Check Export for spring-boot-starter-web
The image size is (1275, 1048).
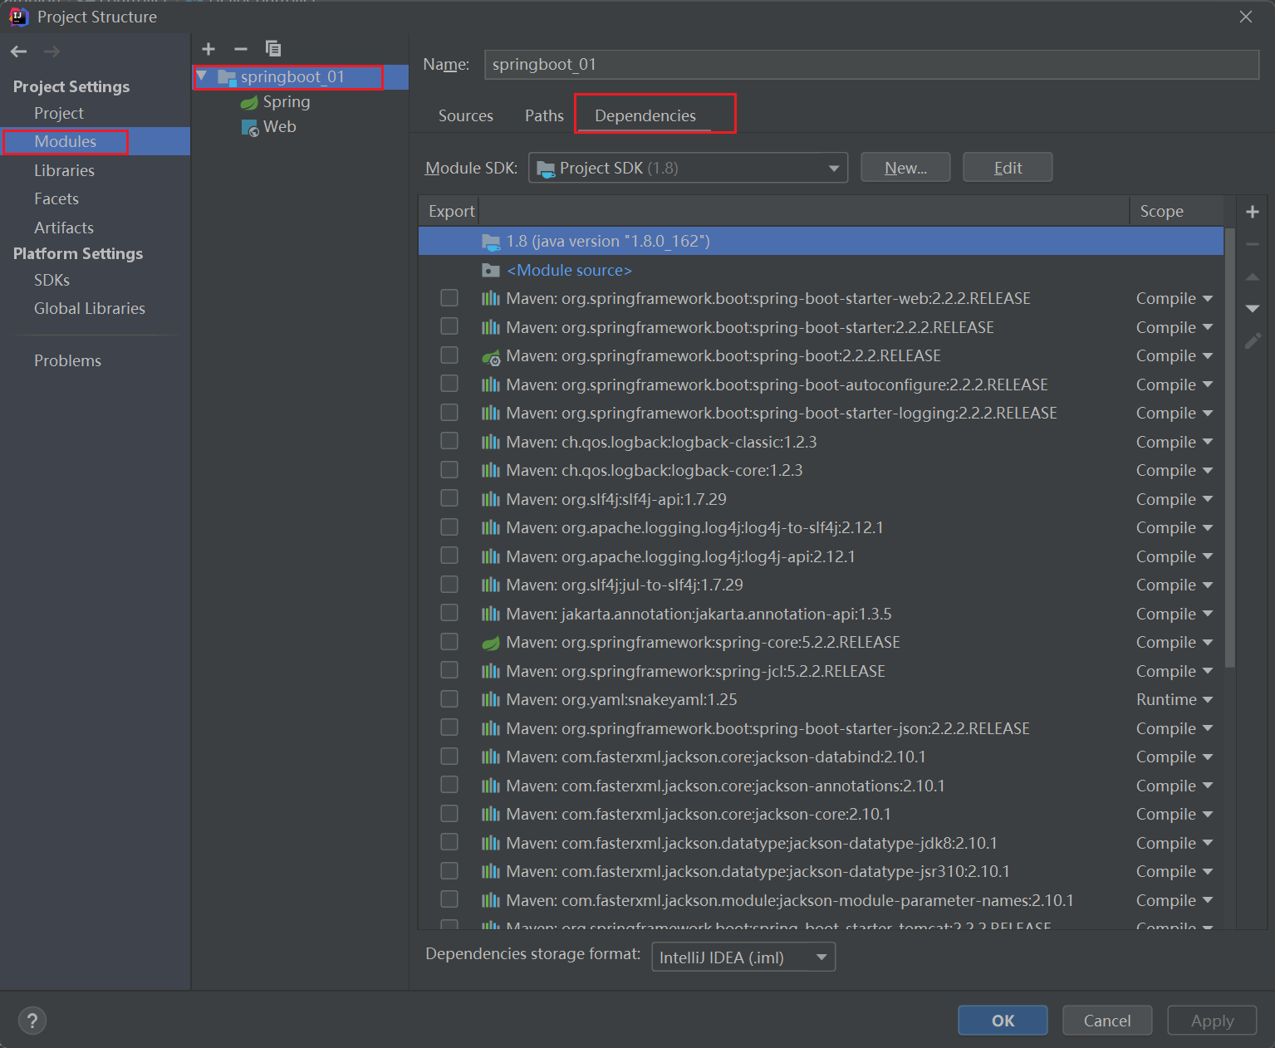(x=449, y=297)
